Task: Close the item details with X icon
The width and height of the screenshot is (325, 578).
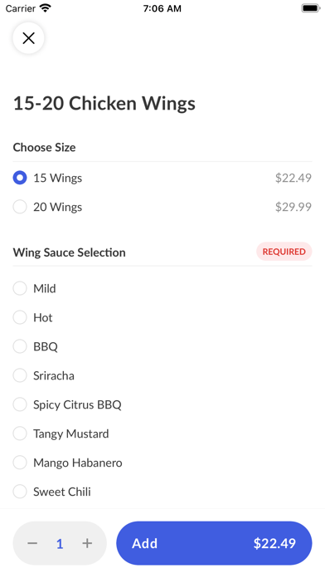Action: (28, 38)
